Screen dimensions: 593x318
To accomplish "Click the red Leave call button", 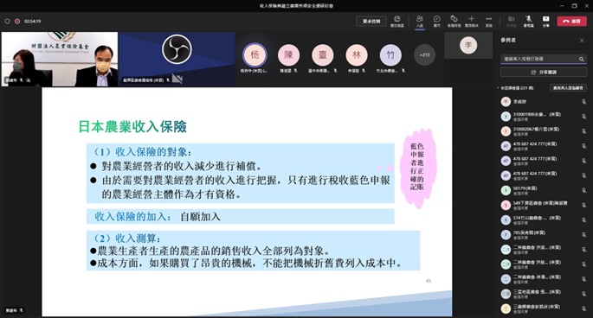I will pos(571,21).
